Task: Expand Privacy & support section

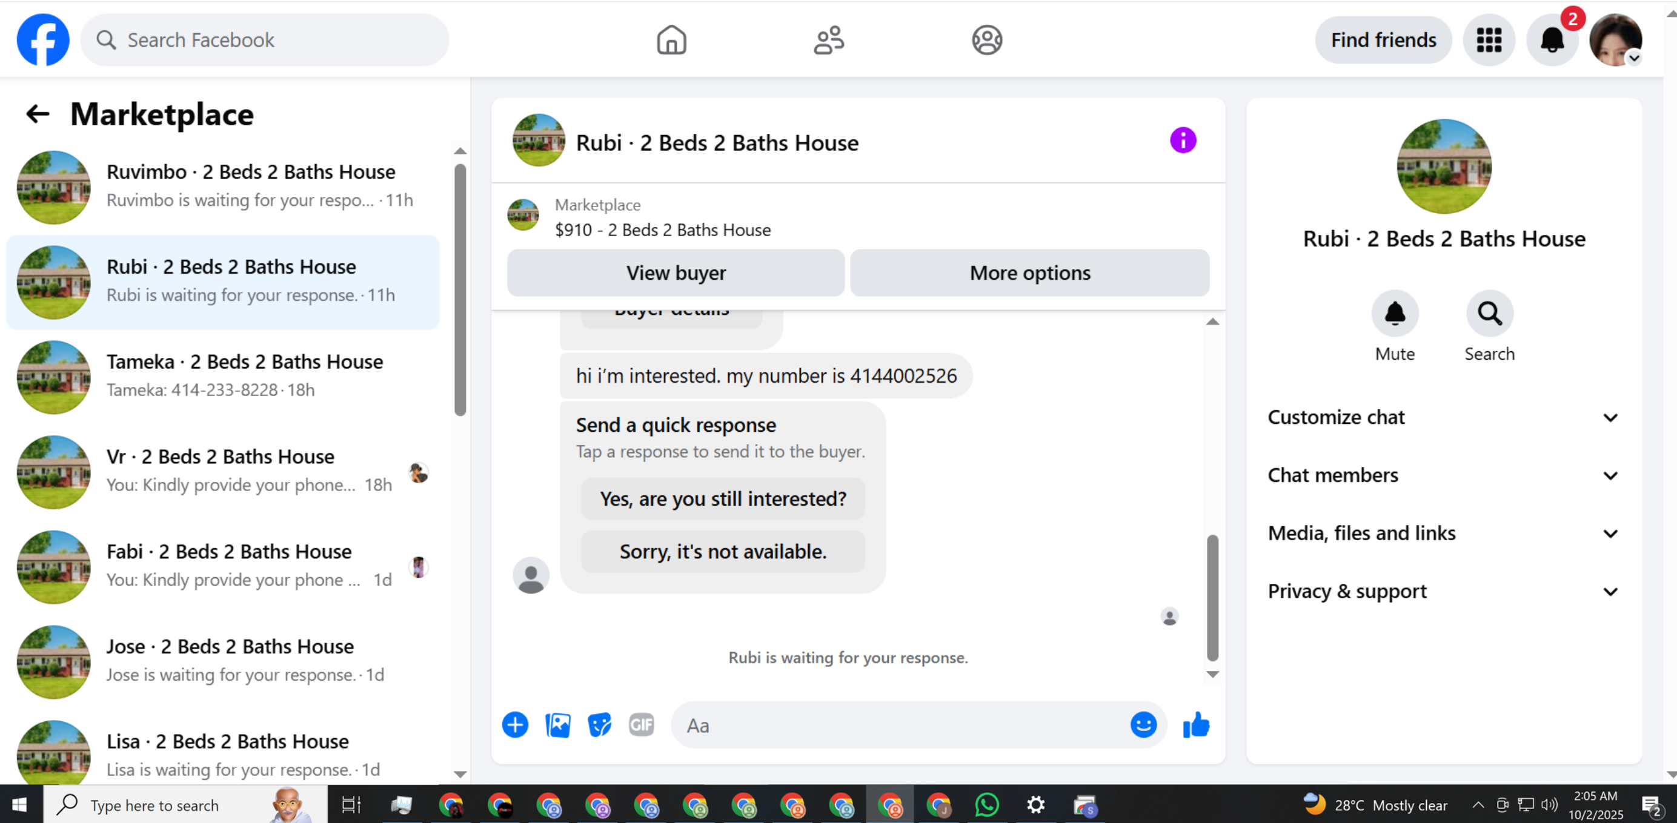Action: [x=1443, y=590]
